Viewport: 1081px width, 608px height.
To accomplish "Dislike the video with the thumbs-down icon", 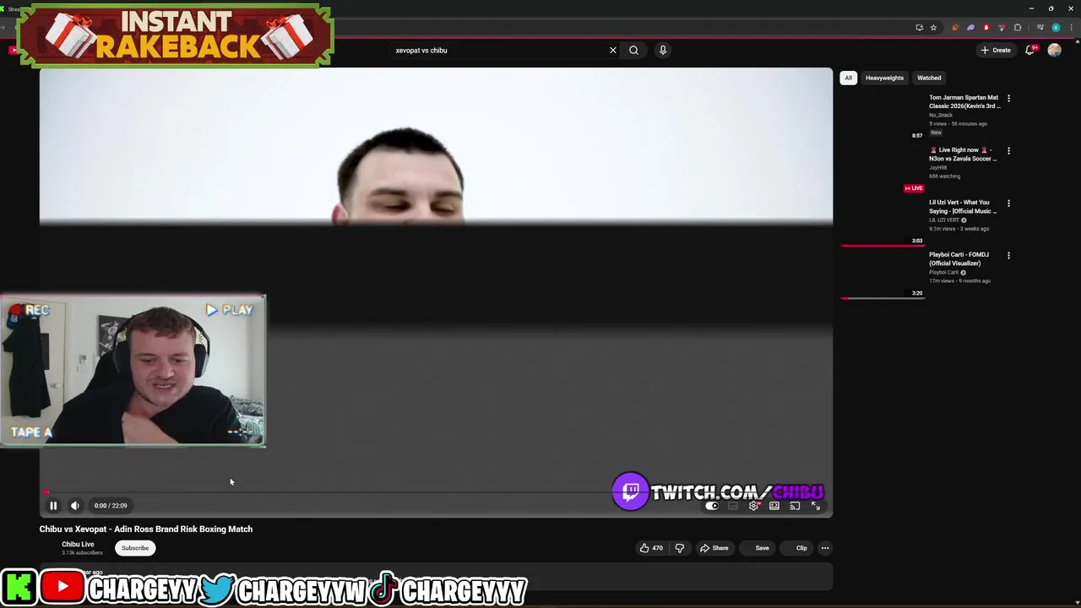I will pos(679,548).
